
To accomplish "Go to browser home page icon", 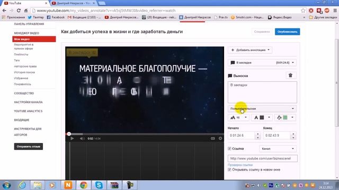I will click(26, 11).
